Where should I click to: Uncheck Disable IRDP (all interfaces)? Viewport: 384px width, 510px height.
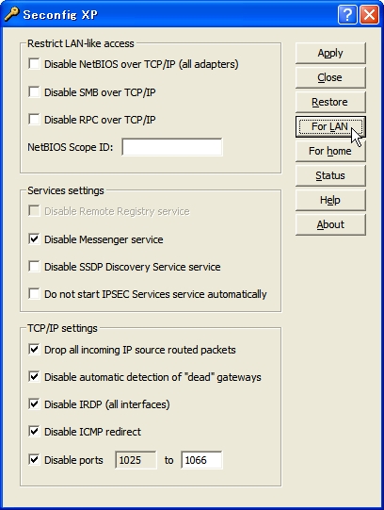(34, 404)
